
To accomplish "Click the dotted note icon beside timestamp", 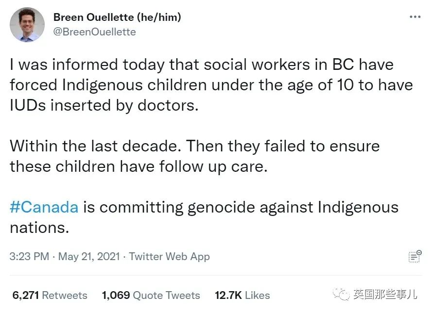I will click(415, 256).
